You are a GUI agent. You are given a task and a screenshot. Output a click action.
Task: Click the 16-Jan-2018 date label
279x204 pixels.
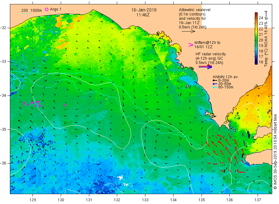(x=144, y=10)
